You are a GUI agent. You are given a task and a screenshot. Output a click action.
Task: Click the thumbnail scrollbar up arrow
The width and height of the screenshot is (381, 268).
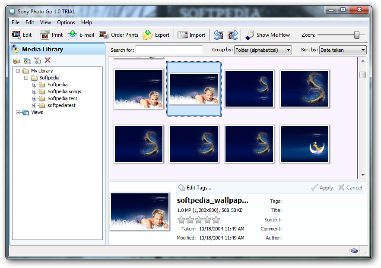(363, 61)
